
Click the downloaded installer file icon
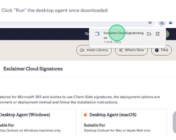click(x=97, y=34)
